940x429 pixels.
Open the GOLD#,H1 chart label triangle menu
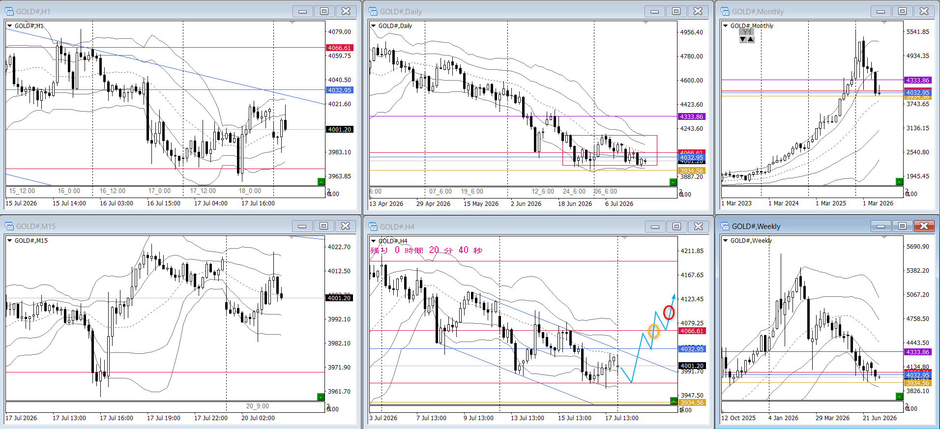pos(9,26)
